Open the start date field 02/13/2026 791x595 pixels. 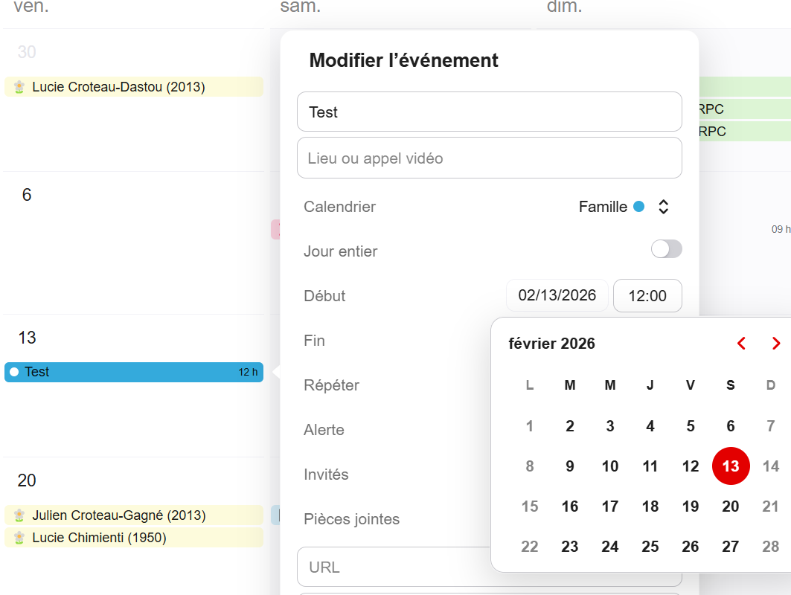pyautogui.click(x=557, y=295)
